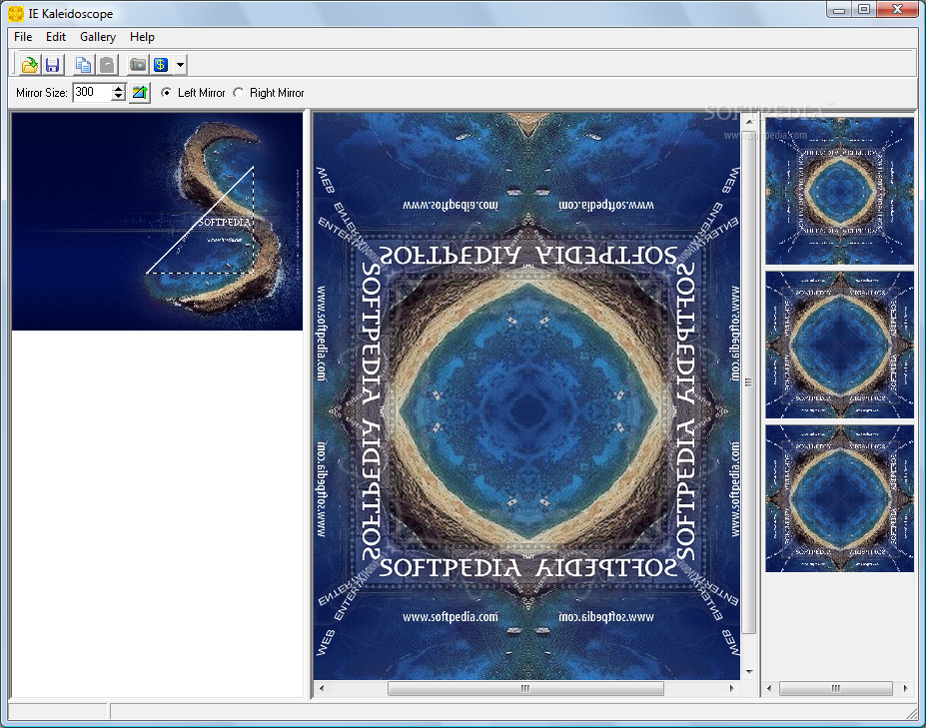Click the grayed paste clipboard icon
Image resolution: width=926 pixels, height=728 pixels.
click(x=107, y=64)
